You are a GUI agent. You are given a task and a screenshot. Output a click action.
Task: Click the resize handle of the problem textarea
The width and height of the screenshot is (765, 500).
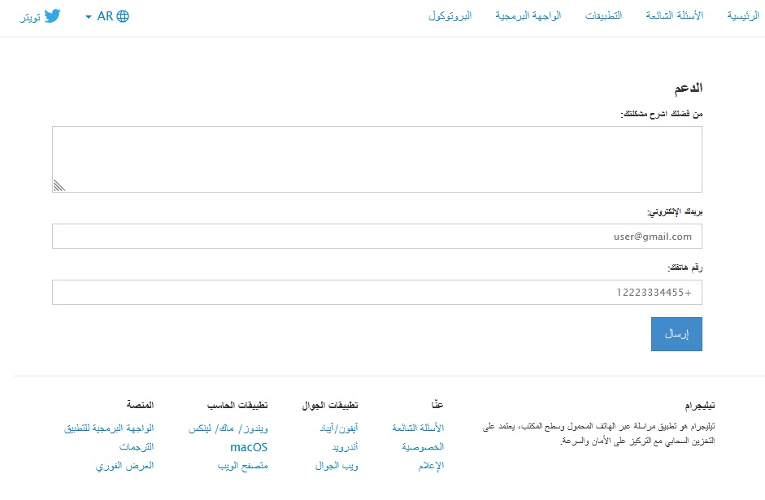click(x=59, y=185)
